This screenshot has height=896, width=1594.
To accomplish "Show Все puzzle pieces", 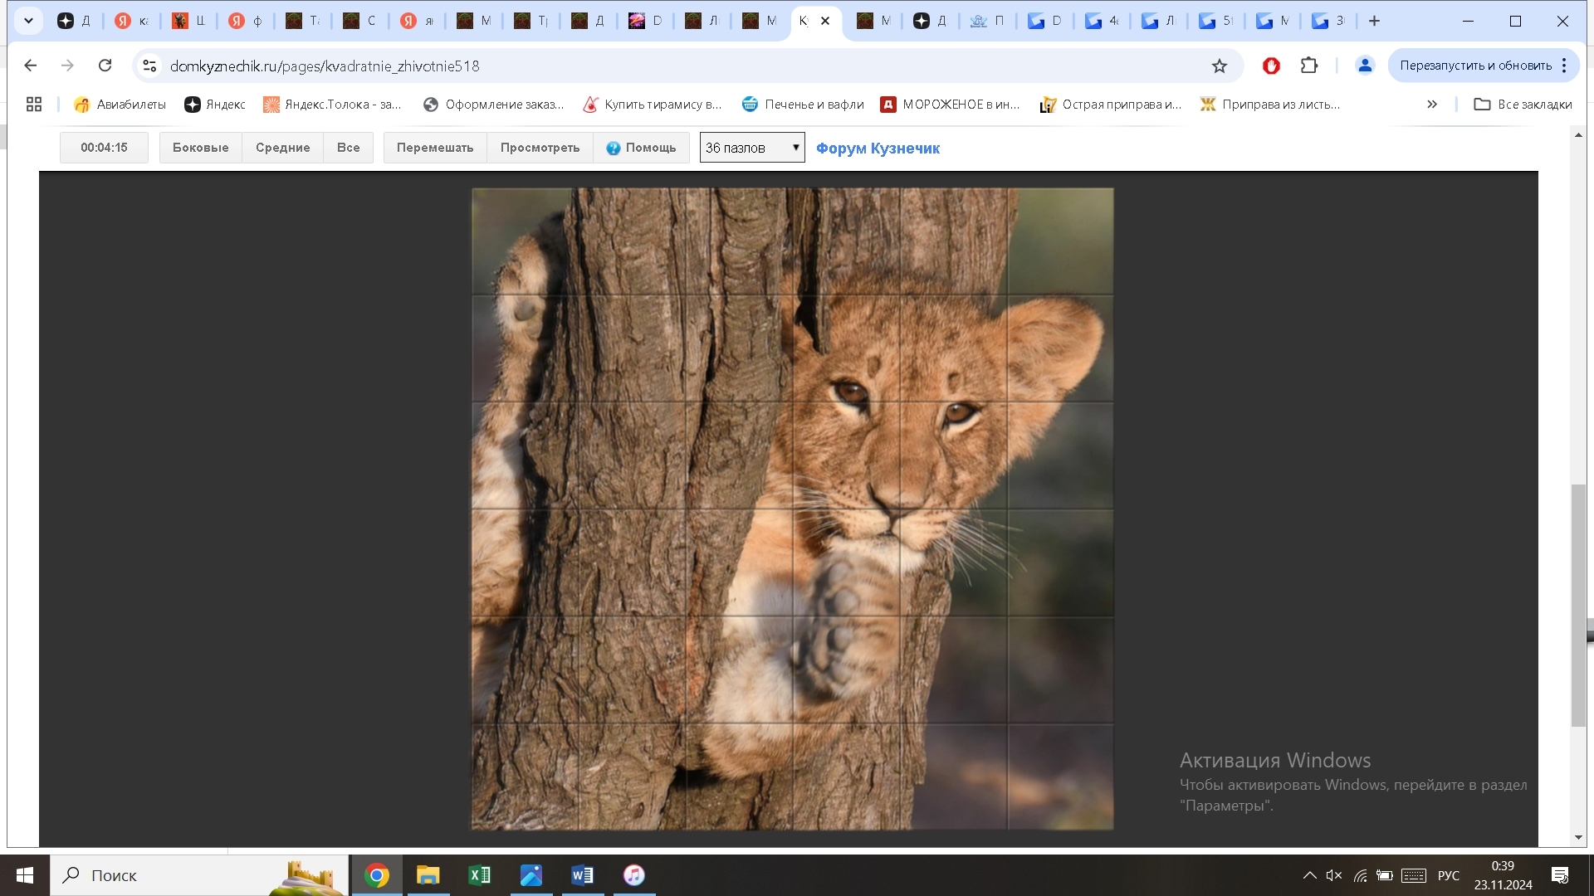I will click(x=348, y=148).
